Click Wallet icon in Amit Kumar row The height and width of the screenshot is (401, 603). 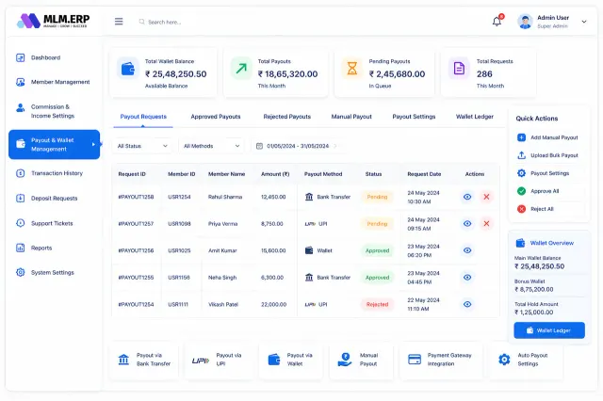[309, 250]
